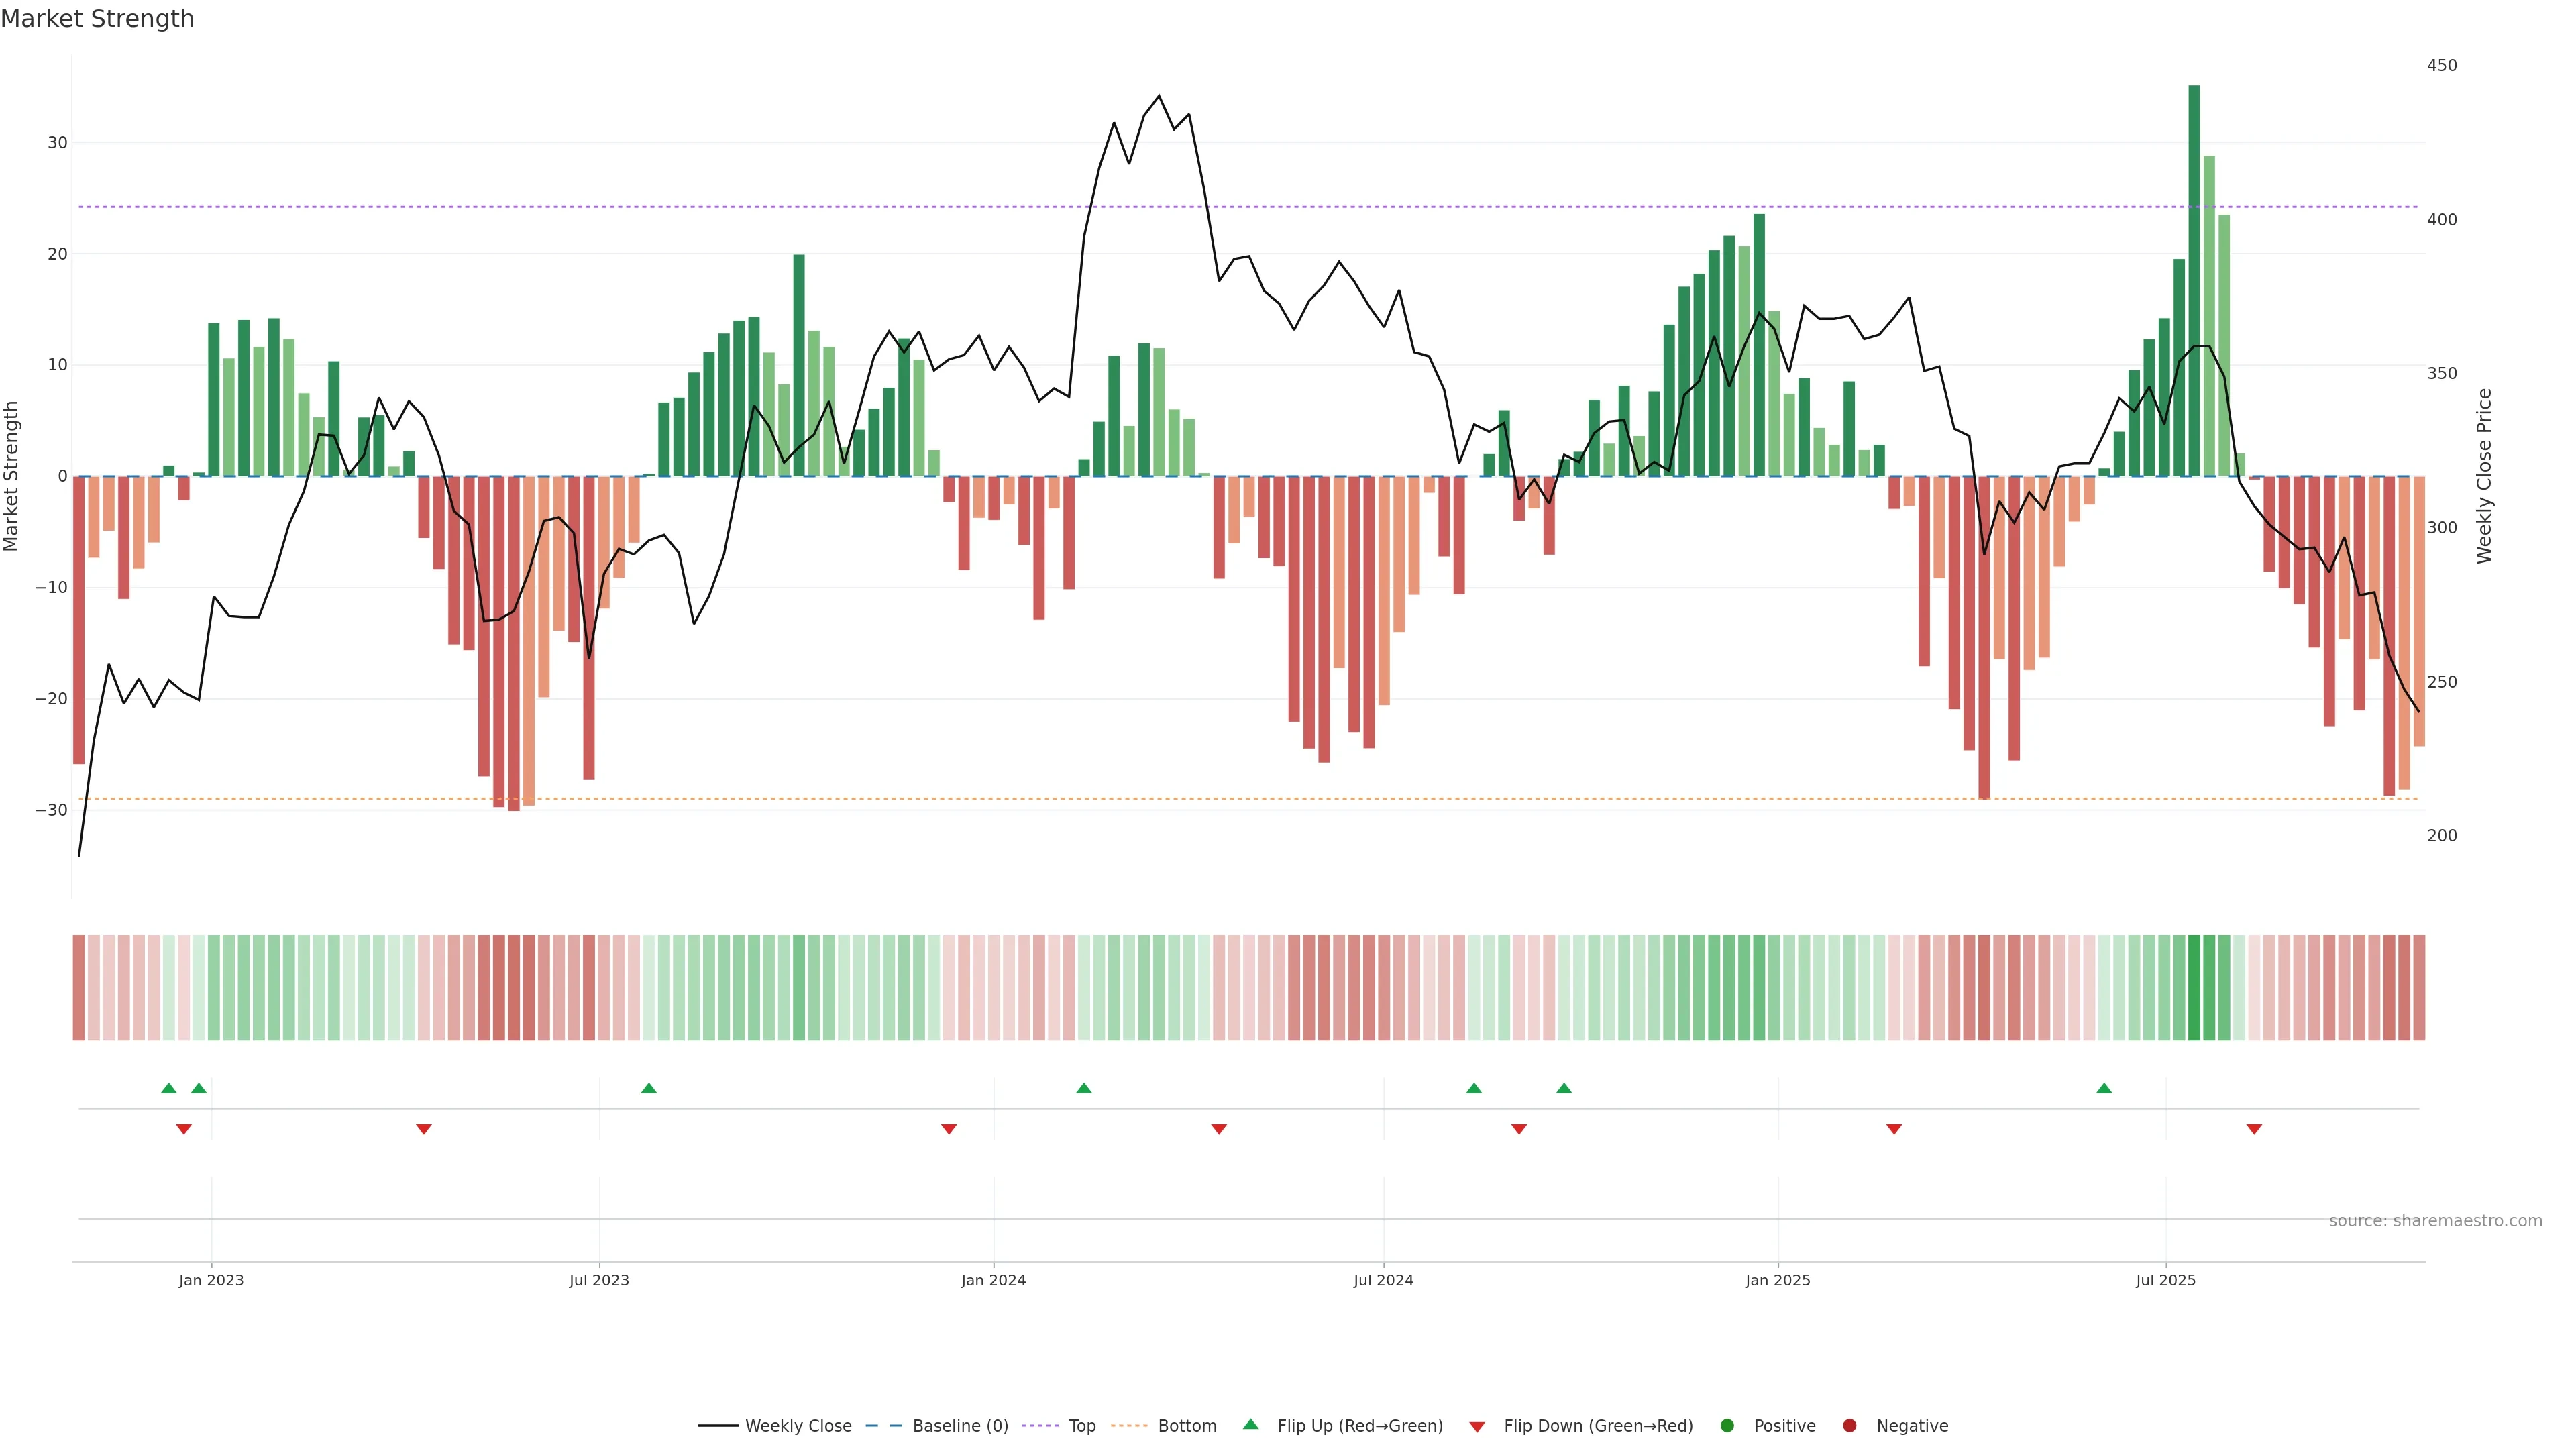Click flip-down marker just before Jan 2024

[x=949, y=1129]
